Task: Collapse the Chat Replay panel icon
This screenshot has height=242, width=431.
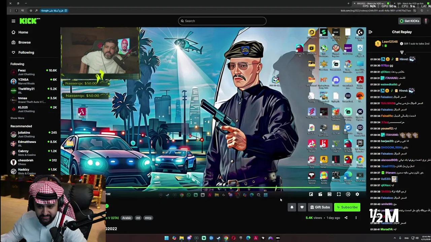Action: (x=370, y=32)
